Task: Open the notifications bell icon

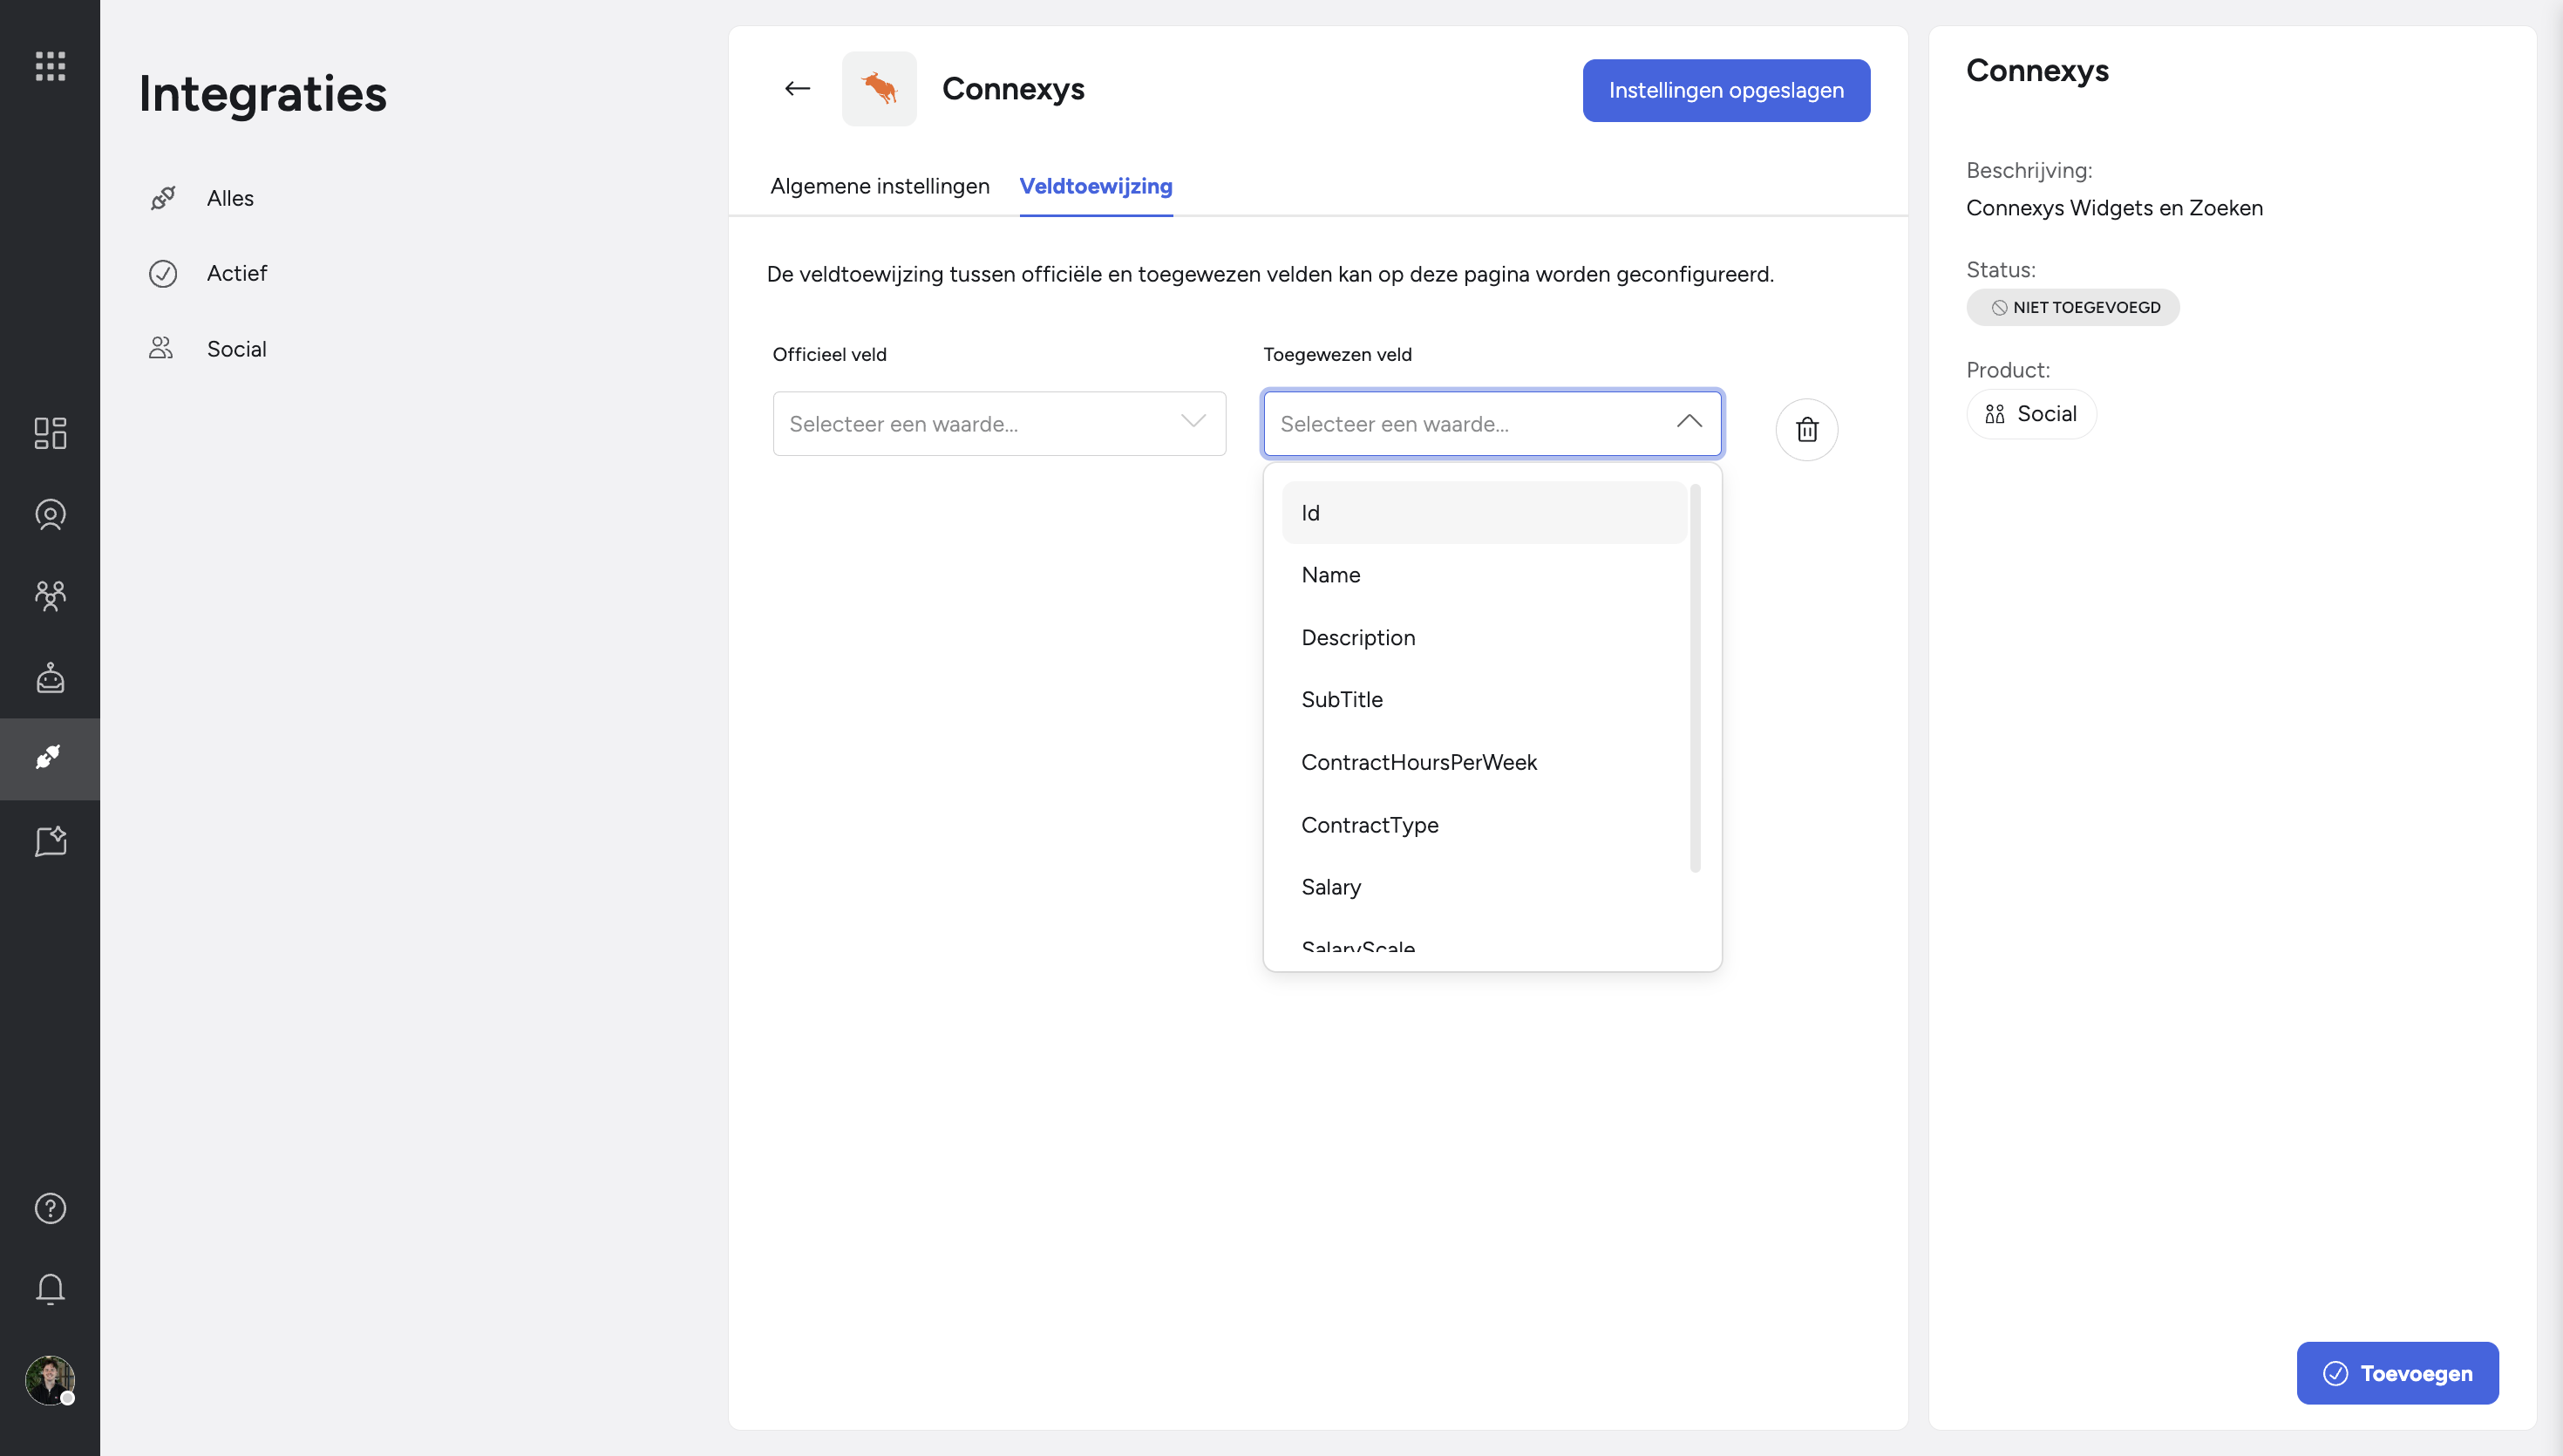Action: (50, 1289)
